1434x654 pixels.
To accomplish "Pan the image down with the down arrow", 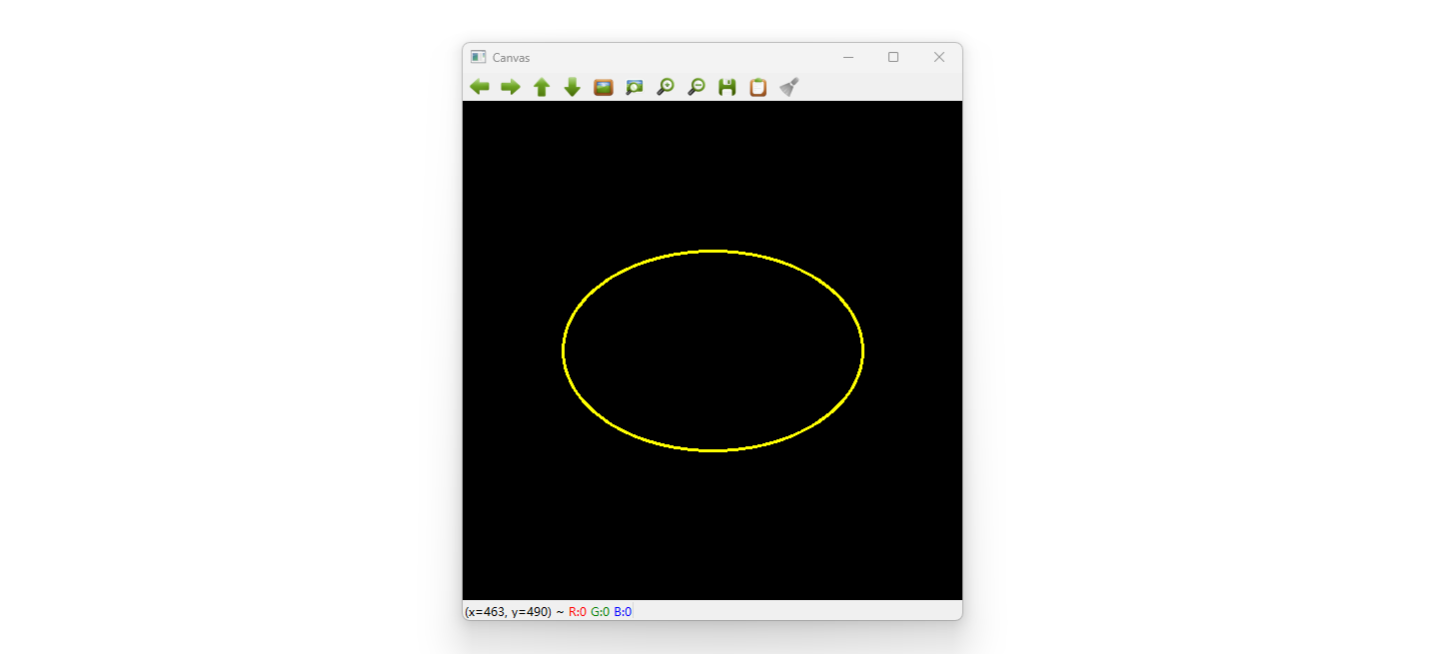I will [x=573, y=87].
